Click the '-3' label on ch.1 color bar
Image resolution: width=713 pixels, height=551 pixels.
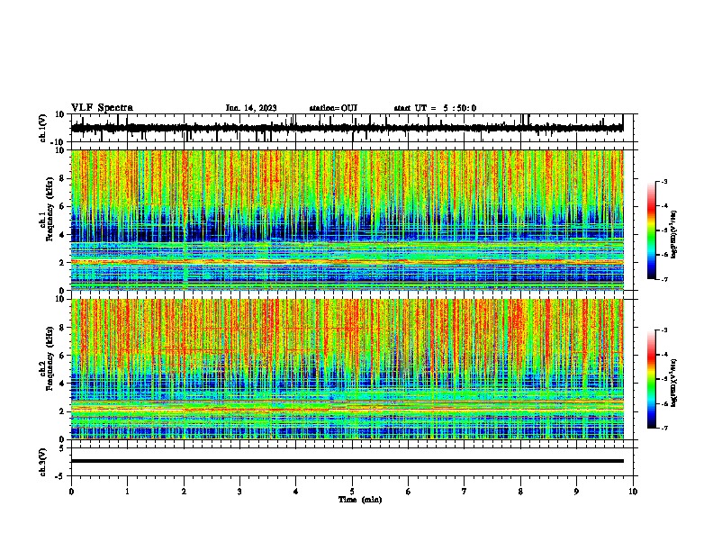tap(663, 181)
